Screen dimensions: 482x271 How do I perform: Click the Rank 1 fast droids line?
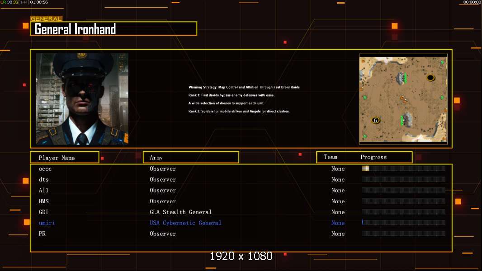pos(232,95)
